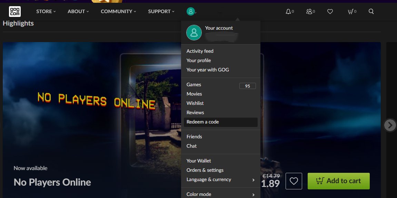This screenshot has height=198, width=397.
Task: Click the crossed-out €14.79 price
Action: click(x=271, y=176)
